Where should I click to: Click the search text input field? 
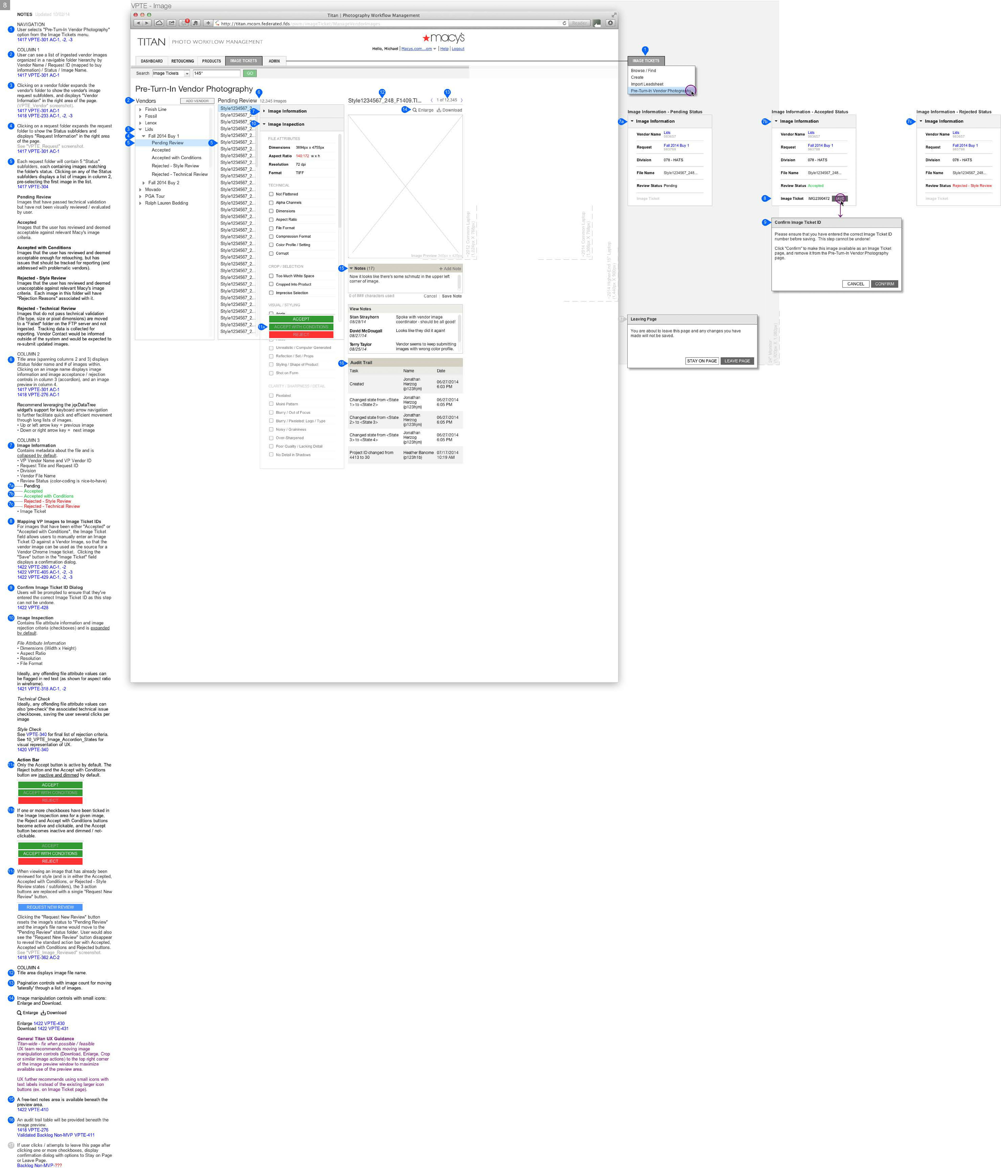point(216,73)
